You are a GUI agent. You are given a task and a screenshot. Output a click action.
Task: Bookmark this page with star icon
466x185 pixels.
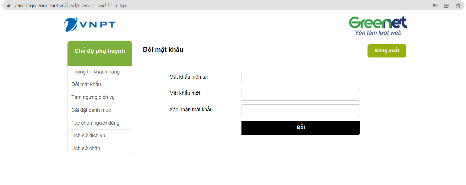[x=458, y=5]
